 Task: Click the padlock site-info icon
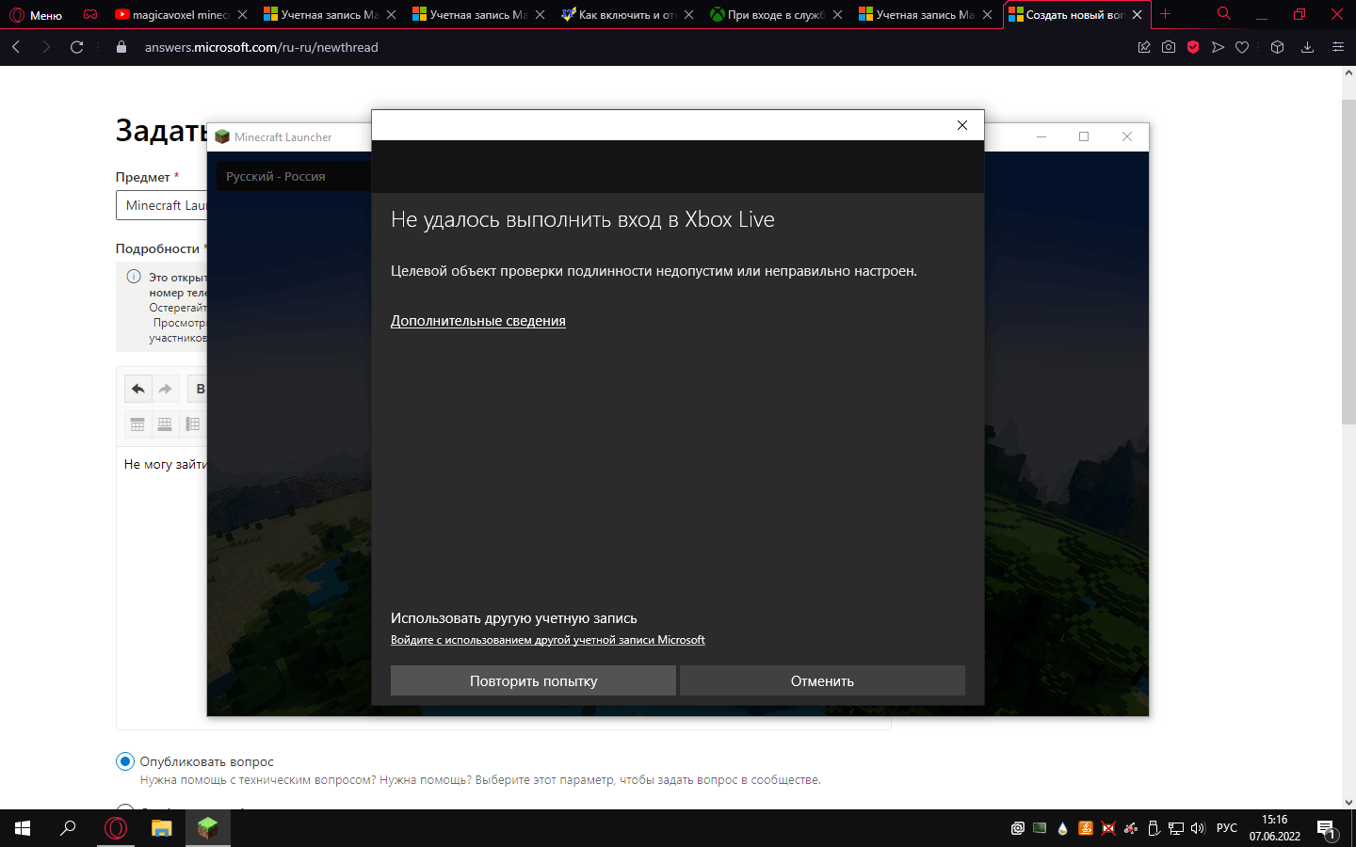(x=121, y=47)
